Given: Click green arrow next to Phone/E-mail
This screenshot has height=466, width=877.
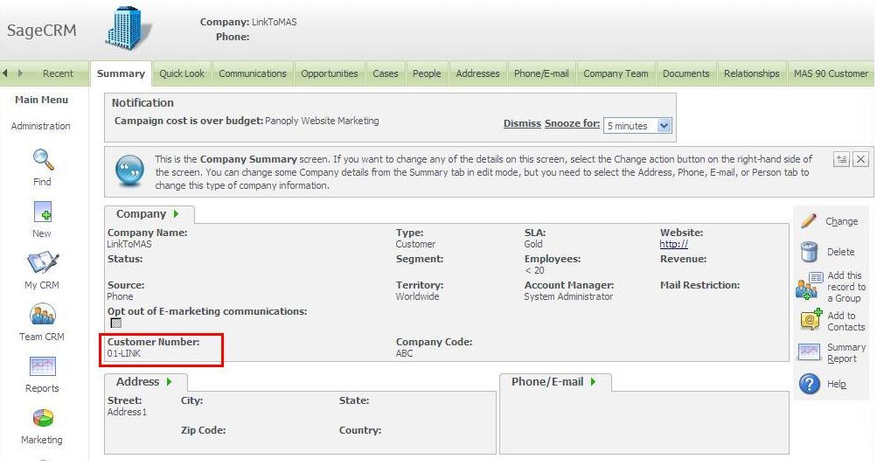Looking at the screenshot, I should click(593, 381).
